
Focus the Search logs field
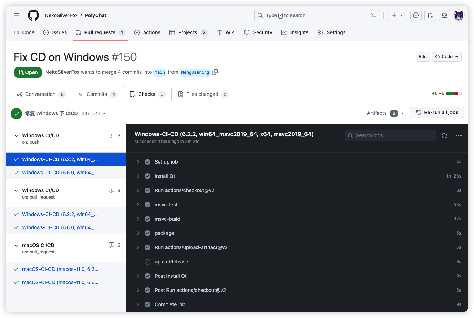pos(390,135)
